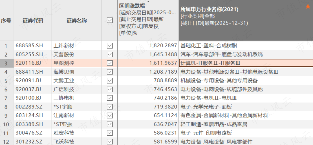The image size is (313, 145).
Task: Click the security name 江南新材
Action: point(64,115)
